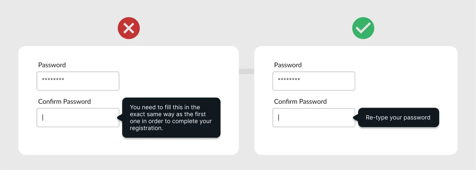Click 'Confirm Password' label in the red-X card
This screenshot has width=476, height=170.
tap(65, 102)
